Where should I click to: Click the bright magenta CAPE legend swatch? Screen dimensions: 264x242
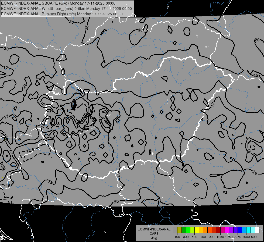click(227, 230)
